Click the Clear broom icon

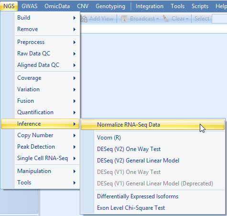pyautogui.click(x=166, y=19)
